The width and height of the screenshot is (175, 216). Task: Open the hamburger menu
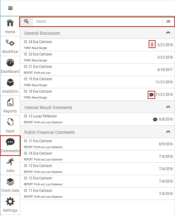(10, 8)
